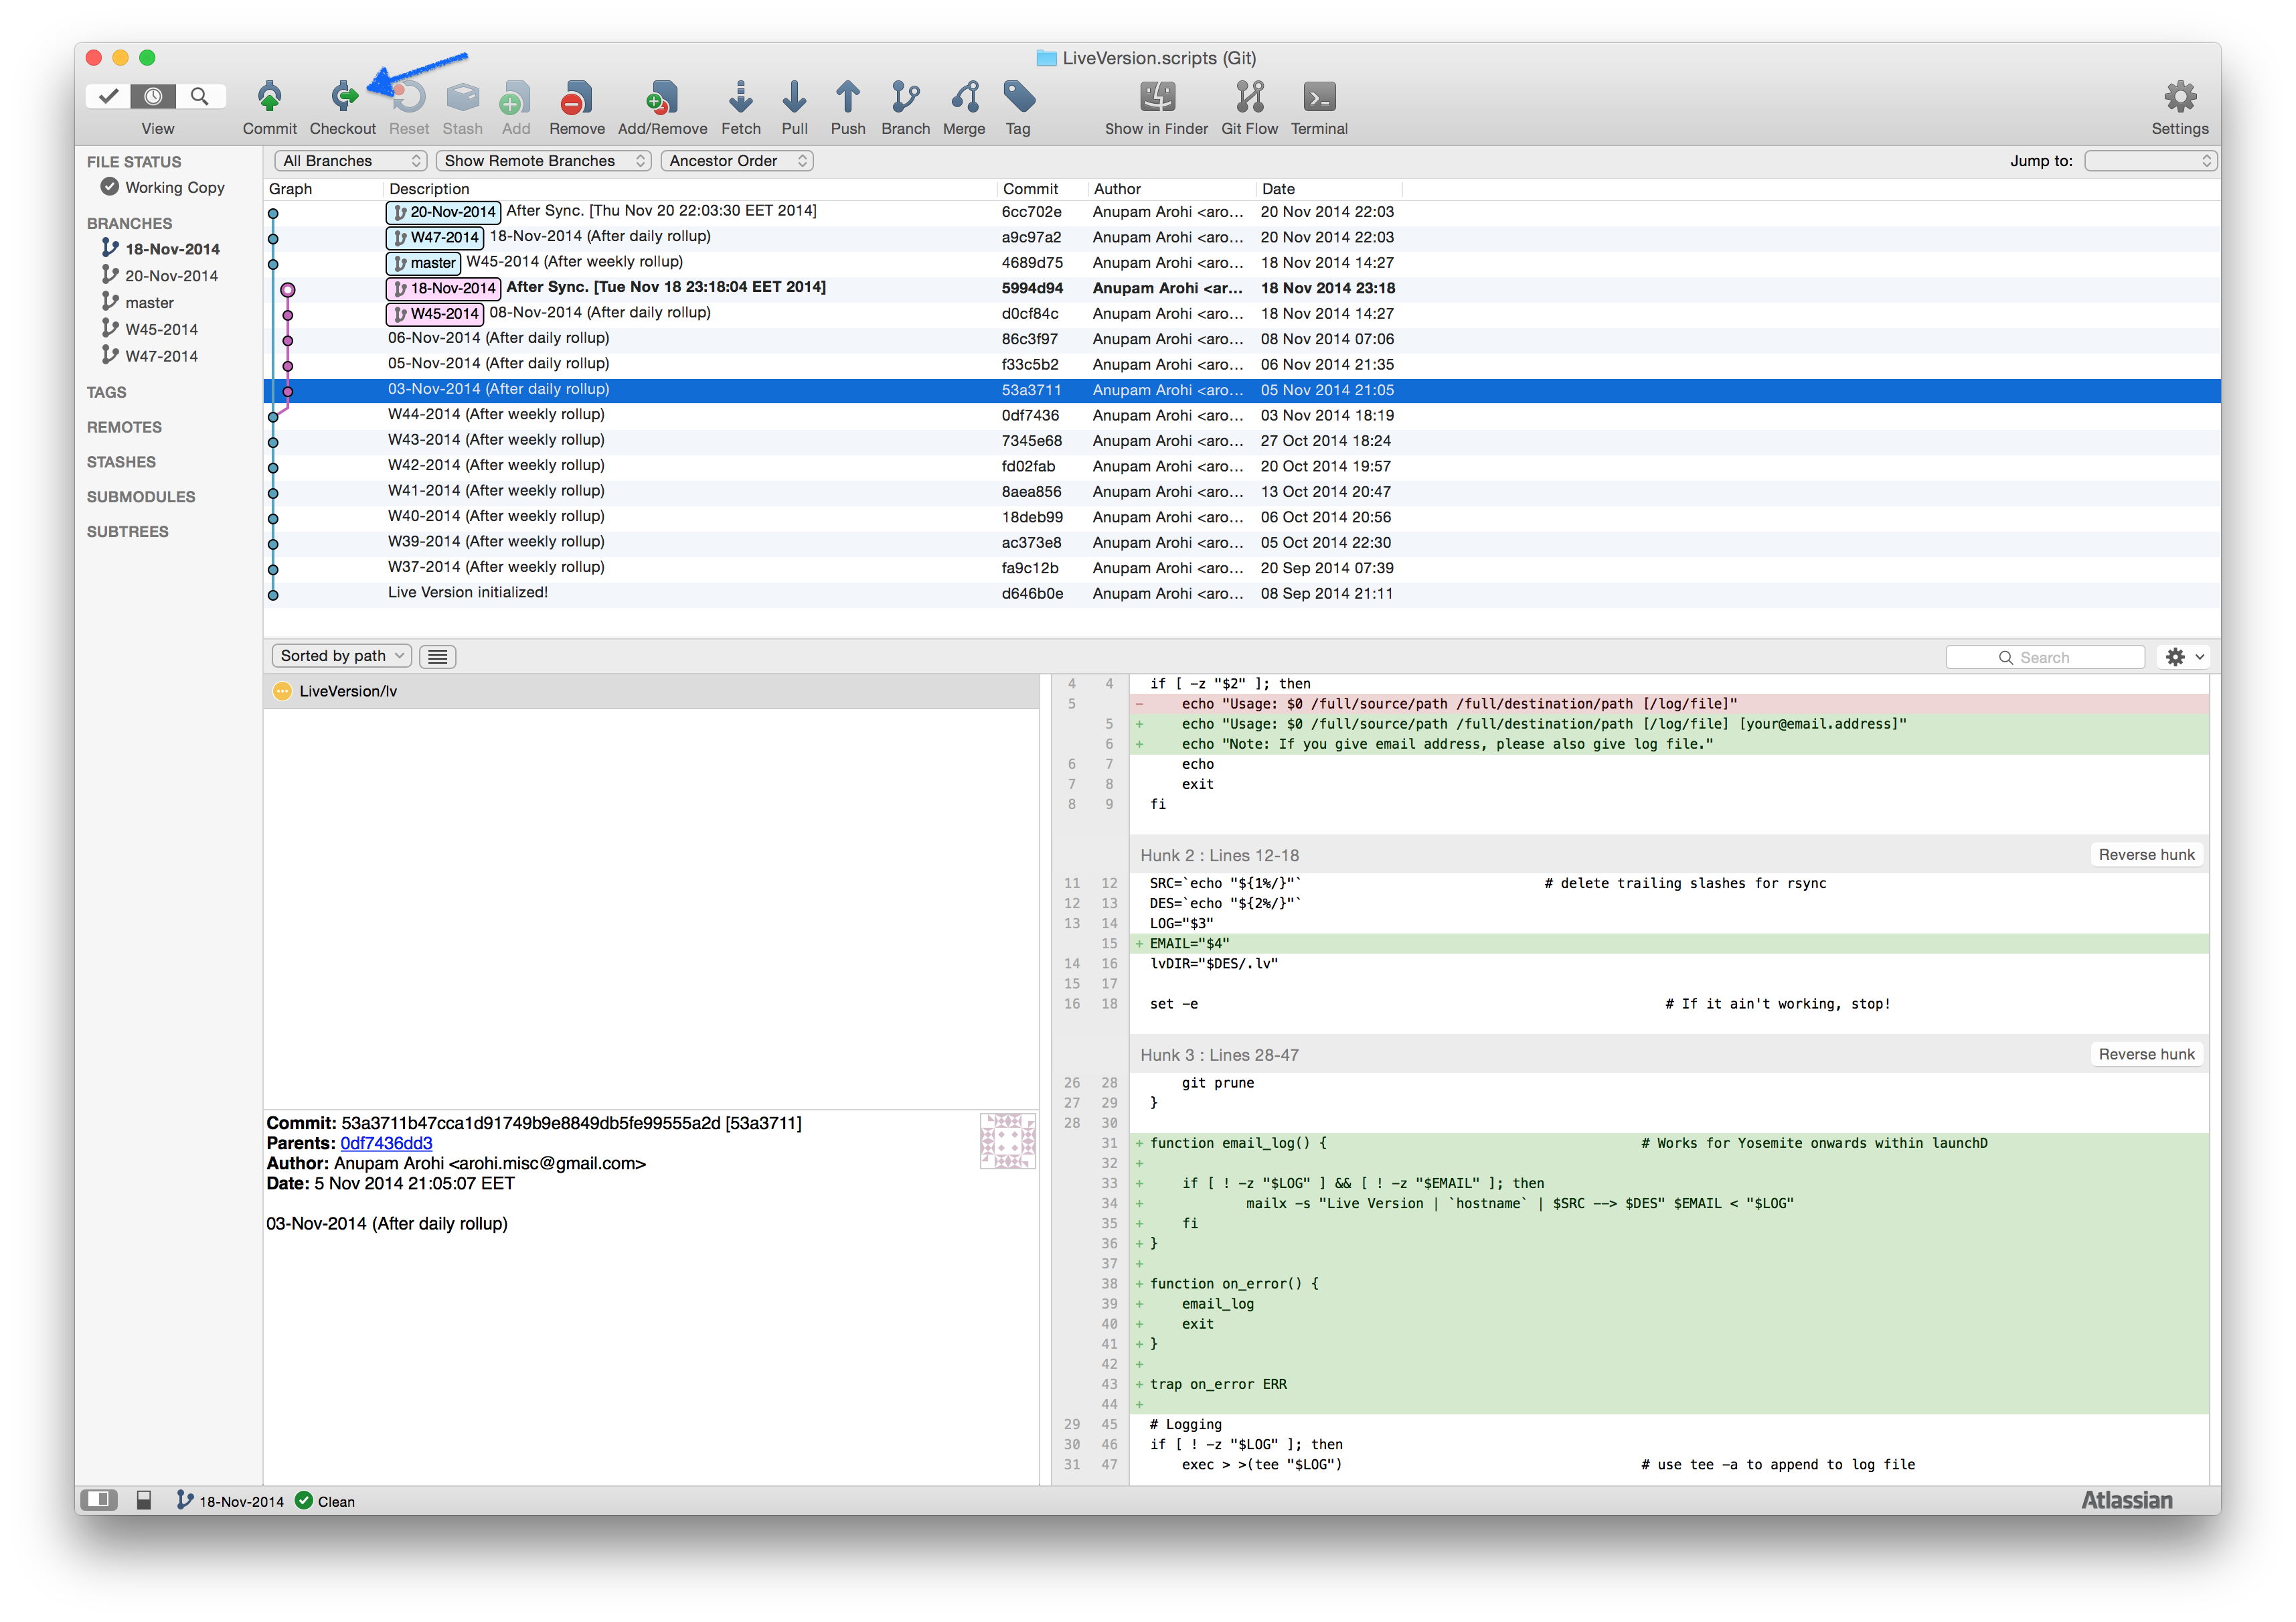This screenshot has width=2296, height=1622.
Task: Open the Terminal from toolbar
Action: 1318,97
